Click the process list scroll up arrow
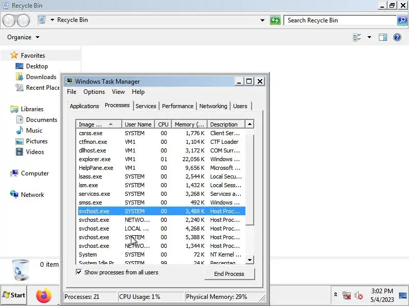 click(249, 124)
